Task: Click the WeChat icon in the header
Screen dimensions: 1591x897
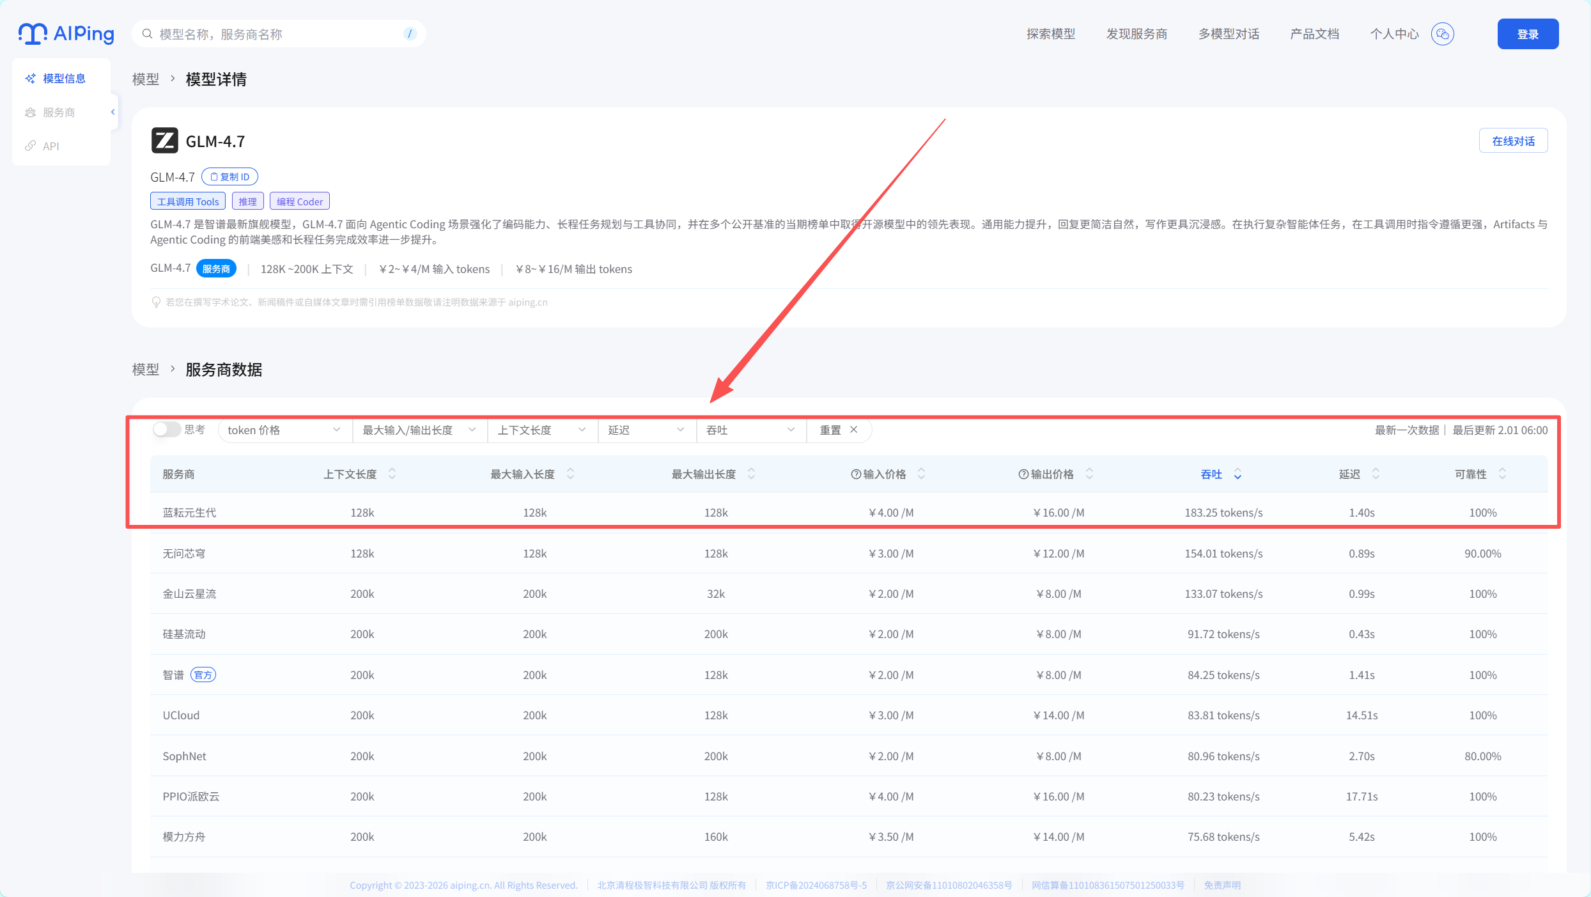Action: [x=1443, y=34]
